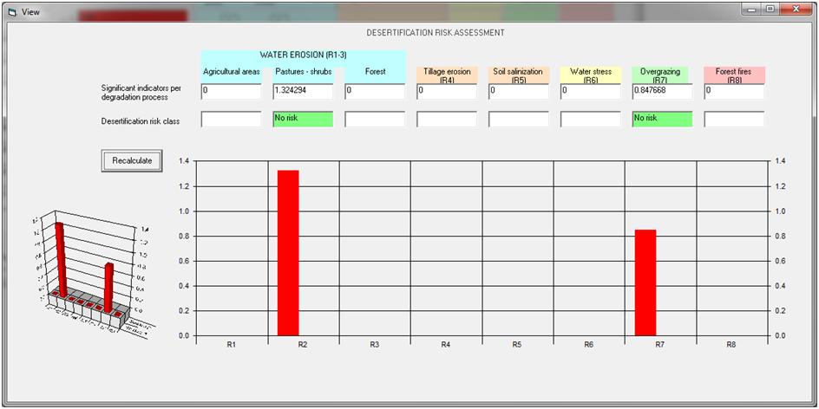The height and width of the screenshot is (409, 819).
Task: Click the green No risk field under Pastures - shrubs
Action: pyautogui.click(x=303, y=120)
